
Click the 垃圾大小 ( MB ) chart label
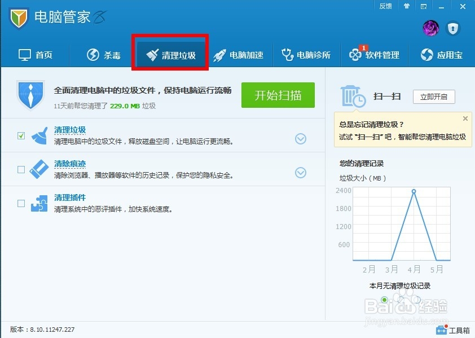click(363, 178)
